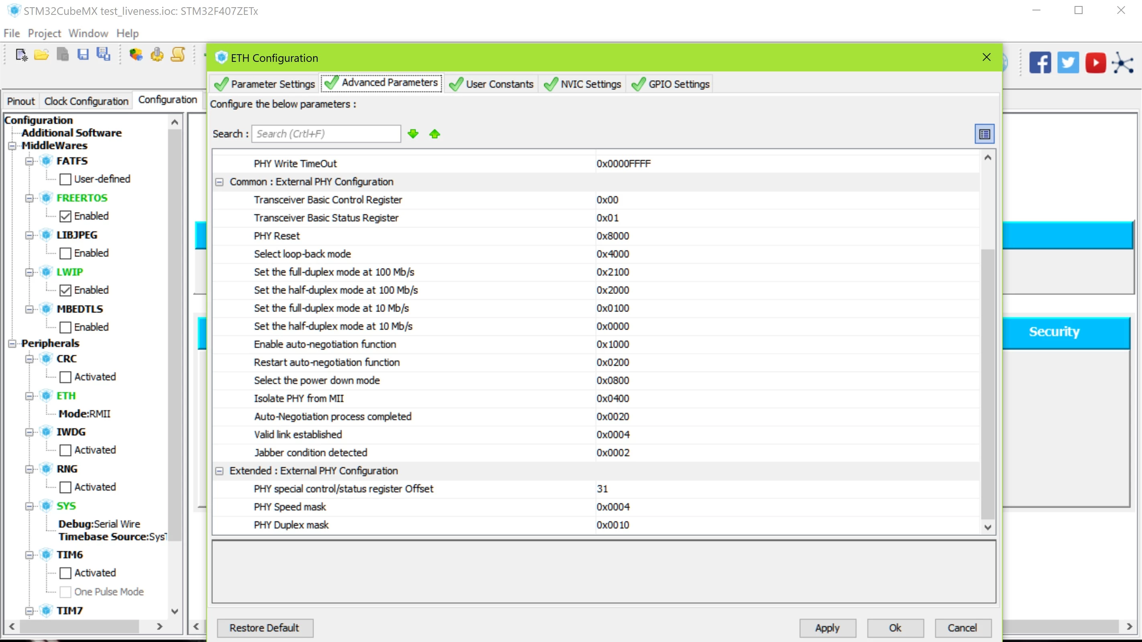Switch to the Clock Configuration tab
Viewport: 1142px width, 642px height.
click(x=86, y=101)
